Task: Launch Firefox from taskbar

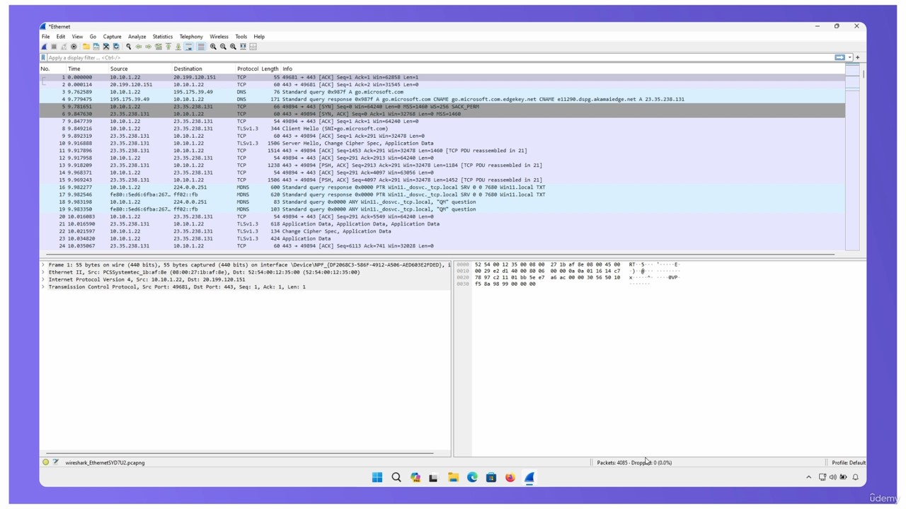Action: coord(510,478)
